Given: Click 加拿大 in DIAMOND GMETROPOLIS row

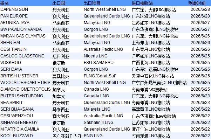Looking at the screenshot, I should 59,90.
